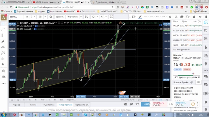209x117 pixels.
Task: Select the crosshair cursor tool
Action: [x=3, y=24]
